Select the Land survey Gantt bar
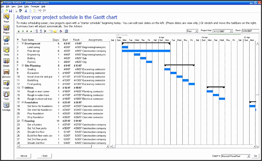262x161 pixels. (x=125, y=47)
